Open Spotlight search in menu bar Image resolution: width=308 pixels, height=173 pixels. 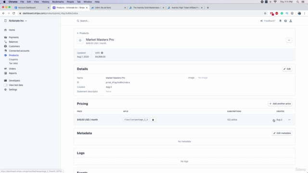point(297,2)
